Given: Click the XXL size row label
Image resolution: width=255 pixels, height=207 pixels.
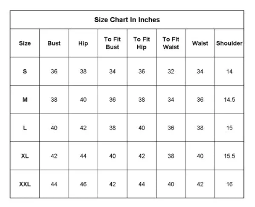Looking at the screenshot, I should [x=25, y=184].
